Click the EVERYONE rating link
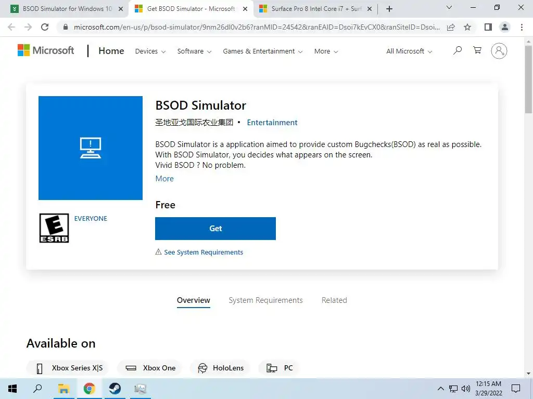Screen dimensions: 533x399 [91, 219]
